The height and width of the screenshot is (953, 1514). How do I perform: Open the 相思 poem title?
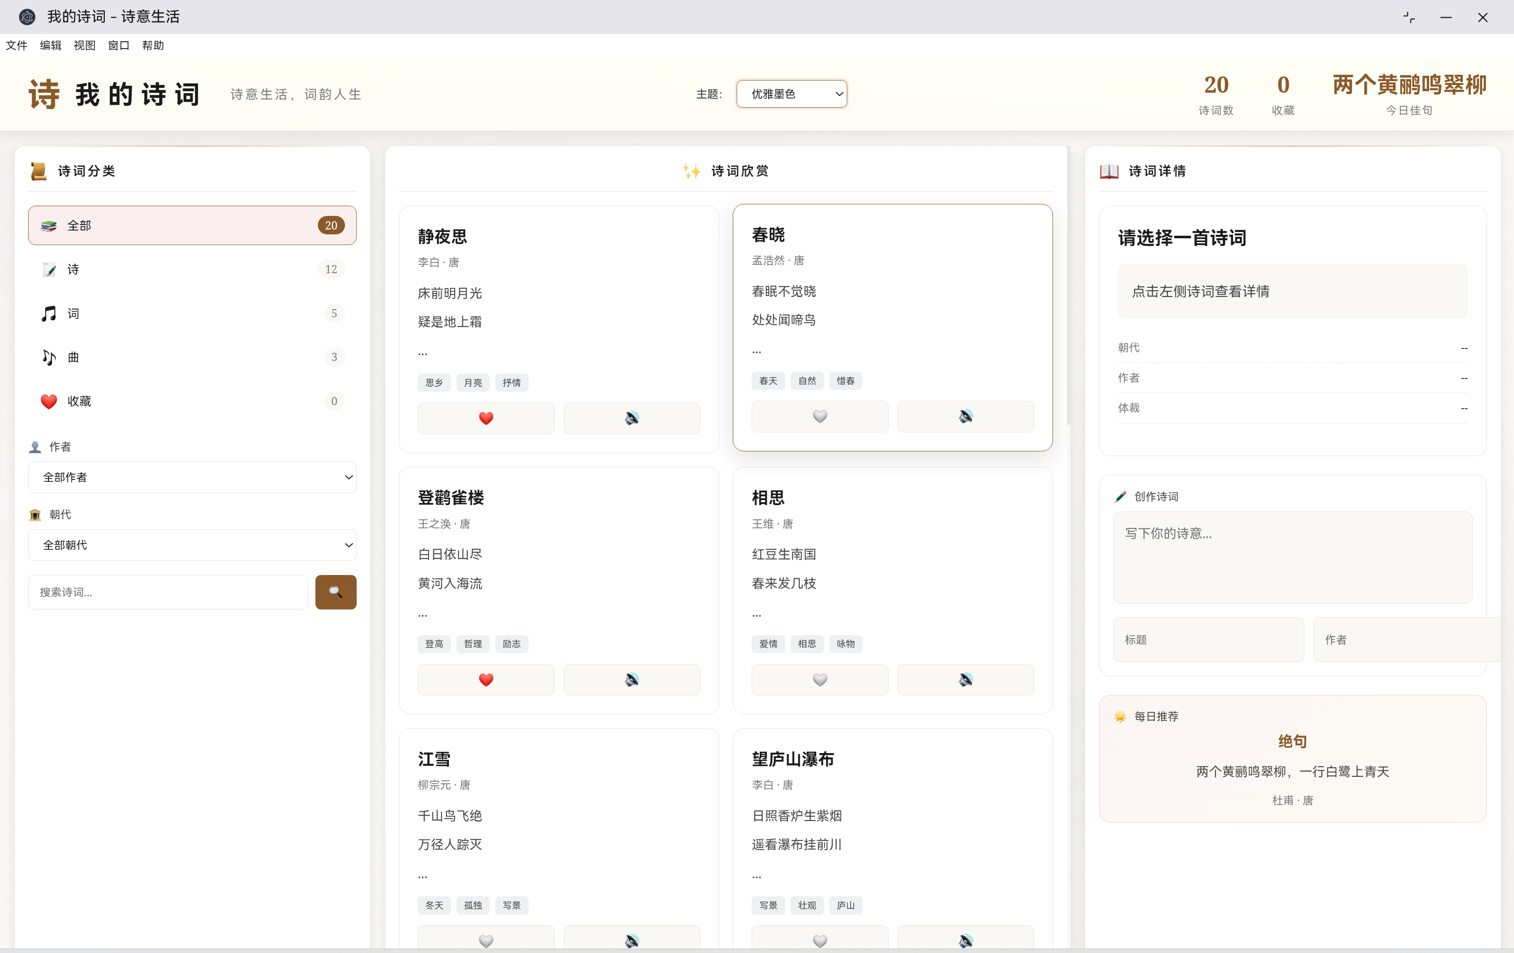[x=768, y=498]
